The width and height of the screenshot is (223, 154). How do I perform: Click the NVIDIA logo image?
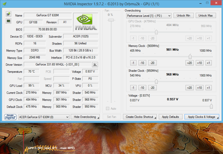click(x=86, y=22)
